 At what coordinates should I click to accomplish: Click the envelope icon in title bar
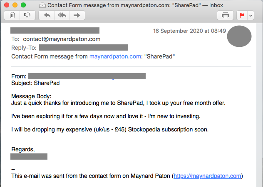(42, 5)
